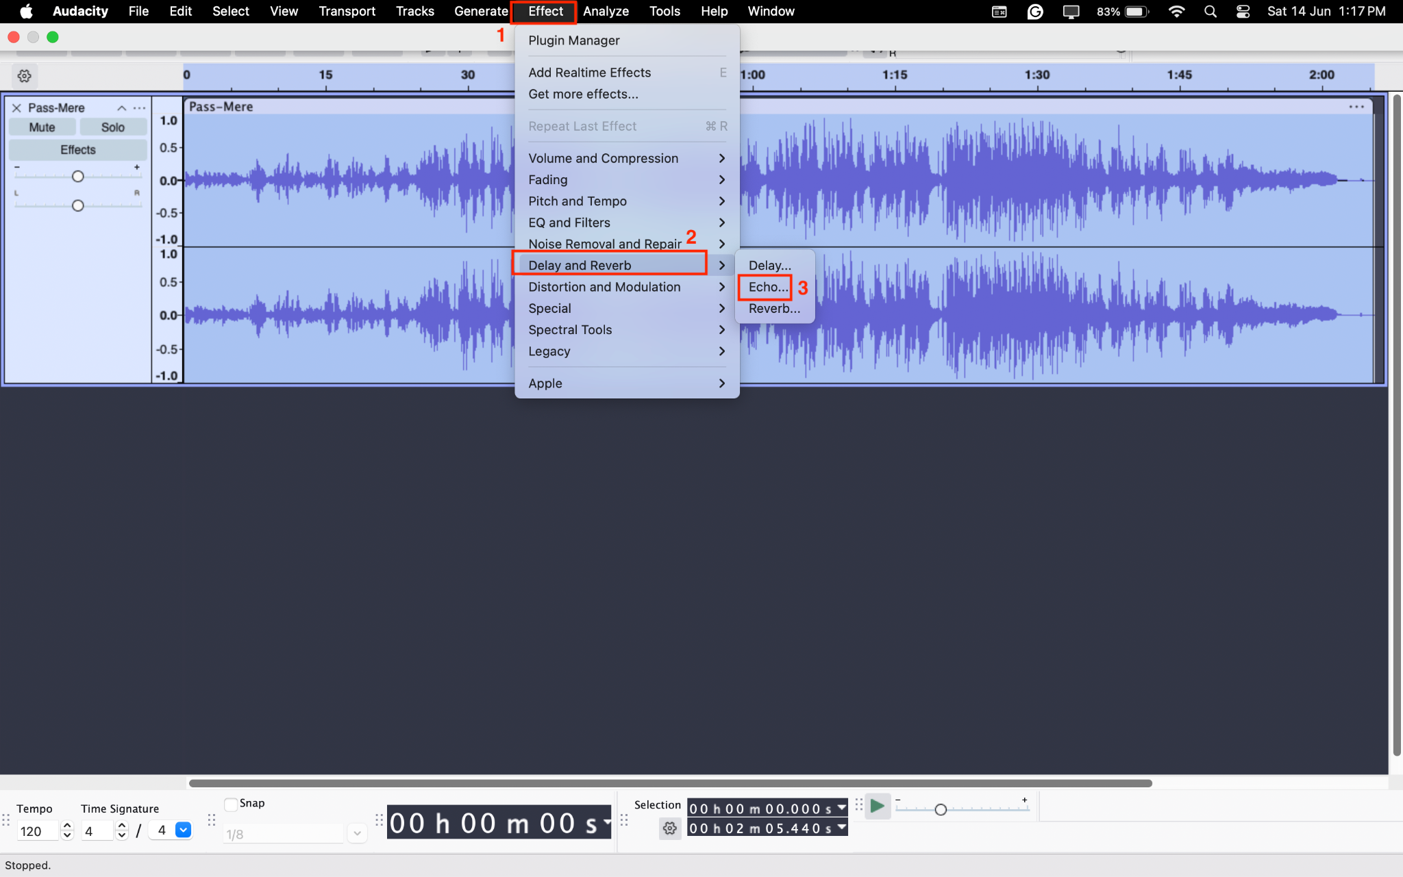Open the snap value 1/8 dropdown
The width and height of the screenshot is (1403, 877).
pos(357,834)
